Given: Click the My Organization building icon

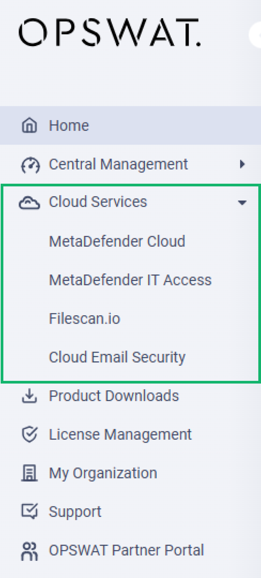Looking at the screenshot, I should tap(30, 473).
